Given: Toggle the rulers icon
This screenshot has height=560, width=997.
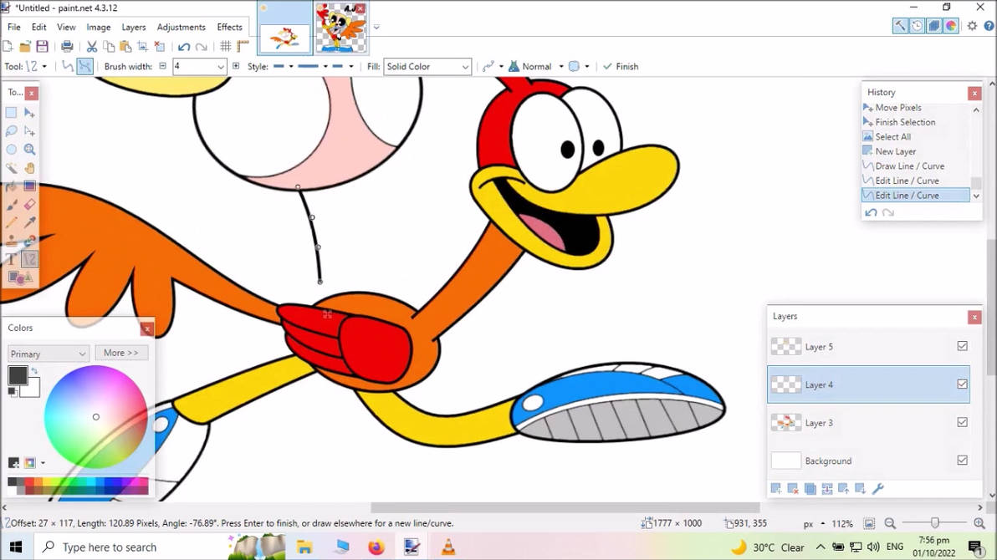Looking at the screenshot, I should coord(243,46).
